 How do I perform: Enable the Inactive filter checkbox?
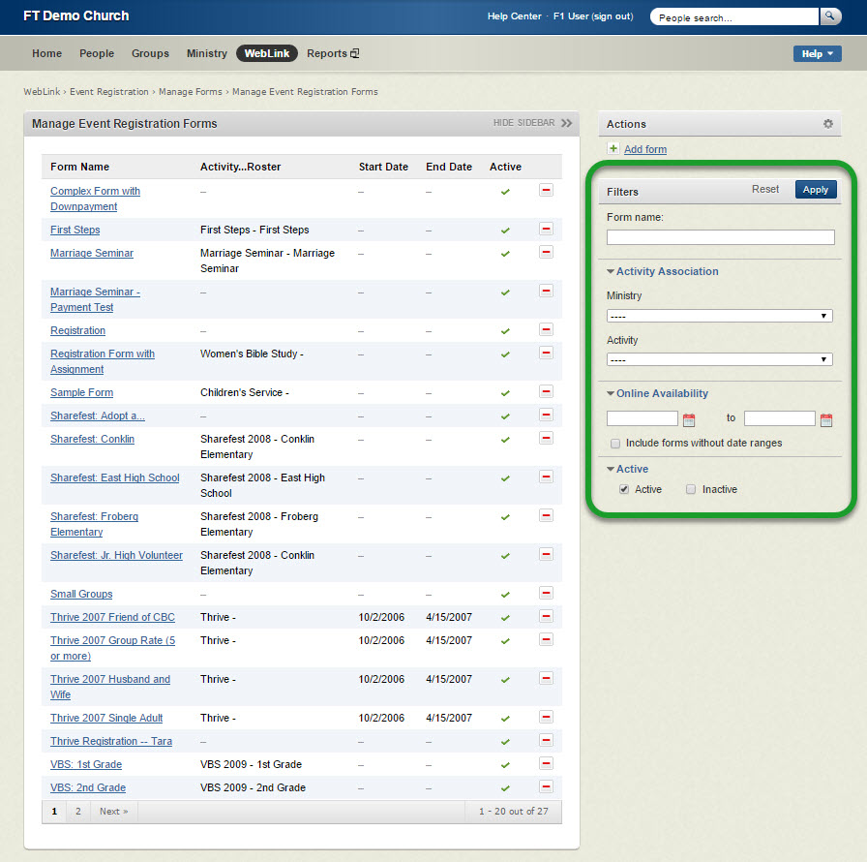click(691, 489)
